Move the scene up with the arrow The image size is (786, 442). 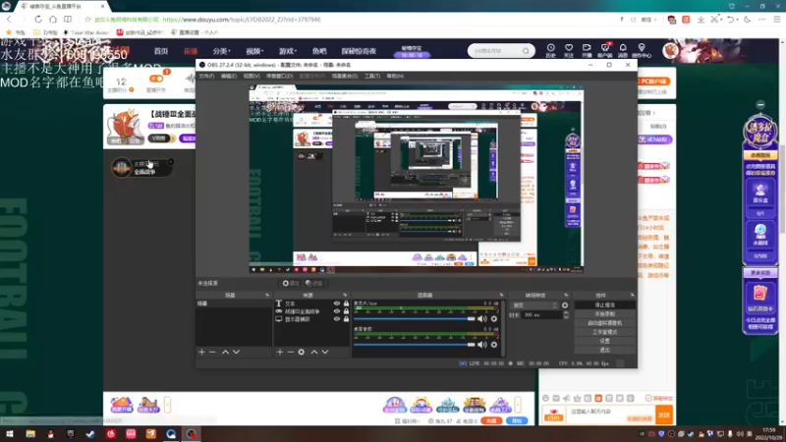[x=226, y=353]
